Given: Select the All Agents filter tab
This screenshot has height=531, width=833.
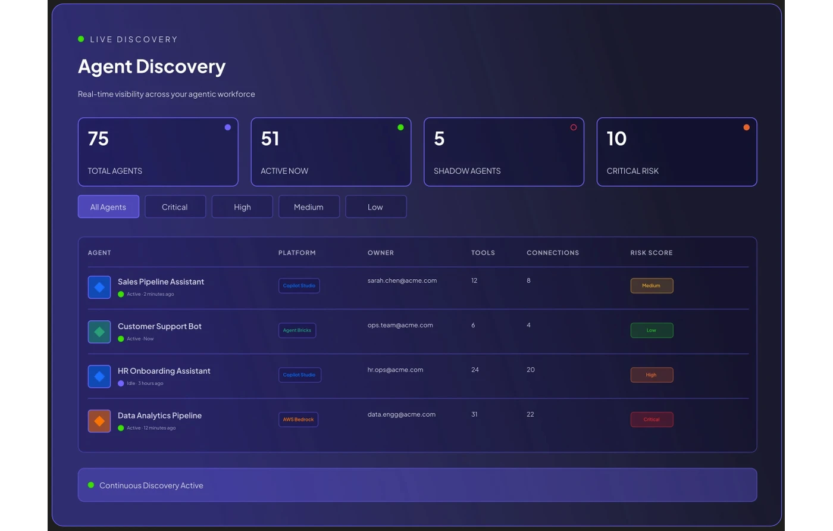Looking at the screenshot, I should 108,207.
